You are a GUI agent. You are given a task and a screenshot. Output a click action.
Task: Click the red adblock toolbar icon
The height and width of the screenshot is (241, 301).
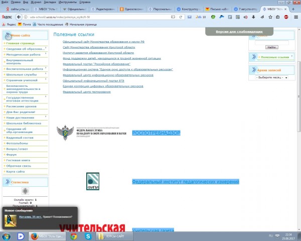[x=286, y=17]
